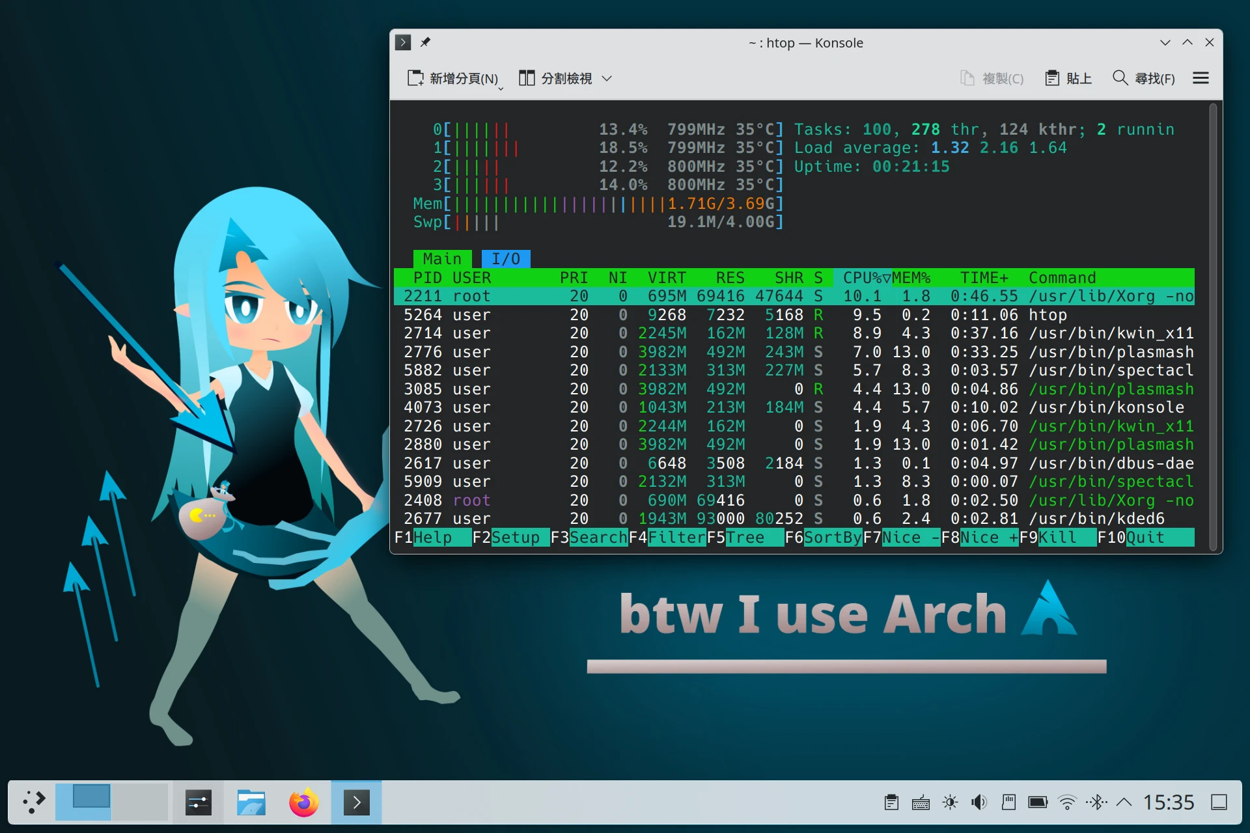Click the F10 Quit button in htop
1250x833 pixels.
pyautogui.click(x=1145, y=538)
